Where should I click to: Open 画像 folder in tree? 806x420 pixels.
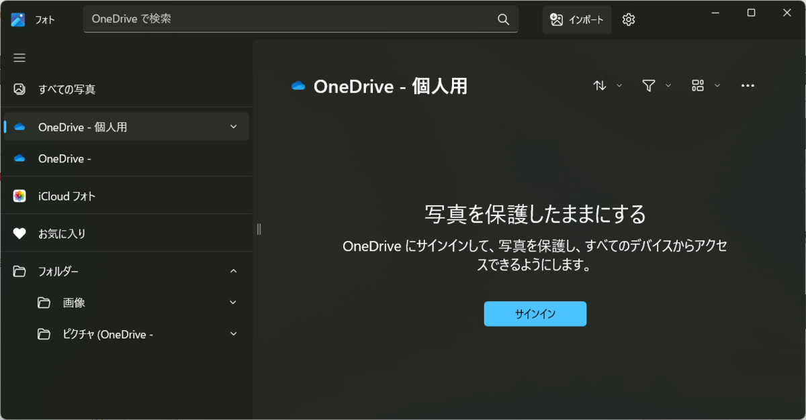(126, 303)
